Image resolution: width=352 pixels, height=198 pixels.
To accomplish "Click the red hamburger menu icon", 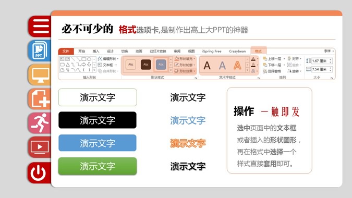I will tap(40, 27).
